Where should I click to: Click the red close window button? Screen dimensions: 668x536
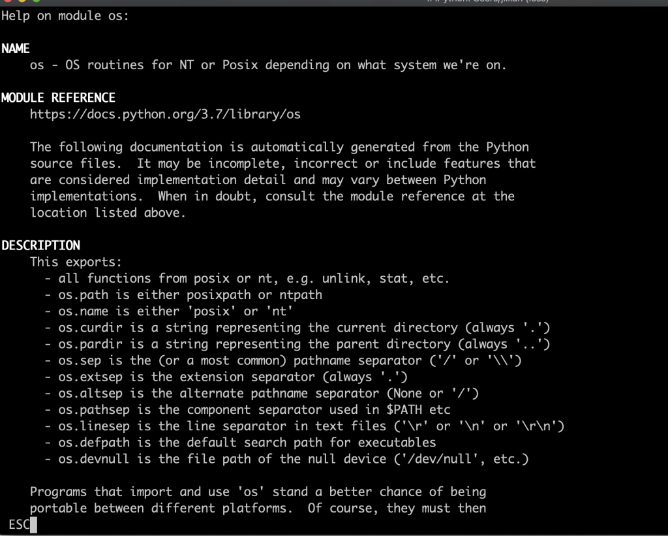(8, 1)
